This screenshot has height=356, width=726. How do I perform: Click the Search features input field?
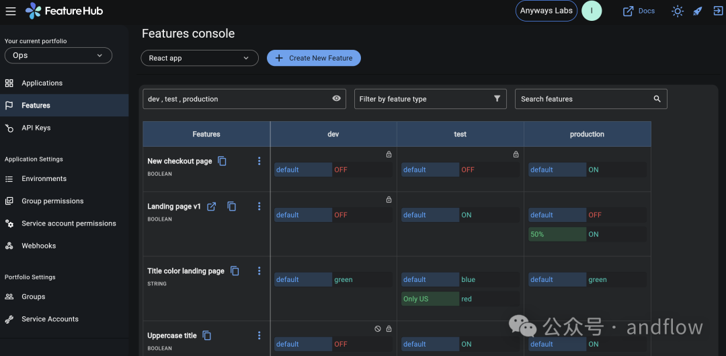(592, 99)
